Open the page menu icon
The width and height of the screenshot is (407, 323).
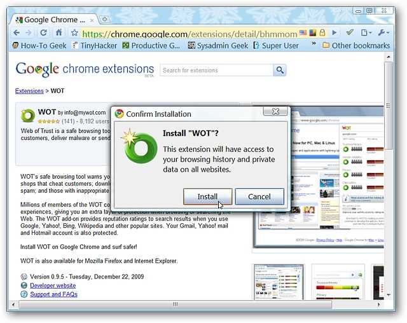366,32
